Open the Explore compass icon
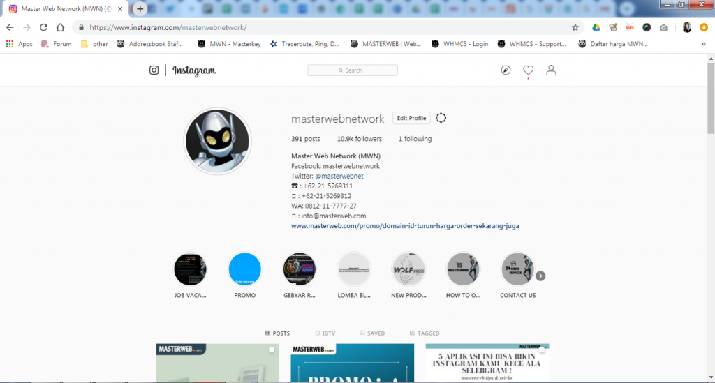This screenshot has width=715, height=383. tap(506, 70)
